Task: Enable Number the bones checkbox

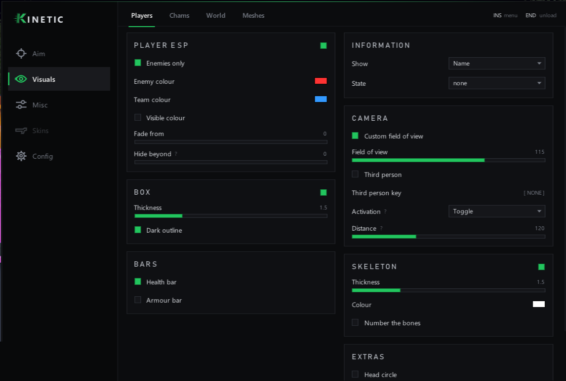Action: click(x=355, y=323)
